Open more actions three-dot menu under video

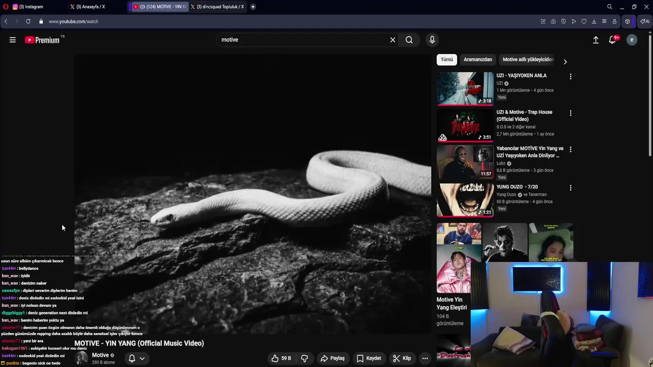coord(425,358)
